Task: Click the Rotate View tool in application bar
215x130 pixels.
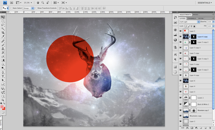Action: [48, 2]
